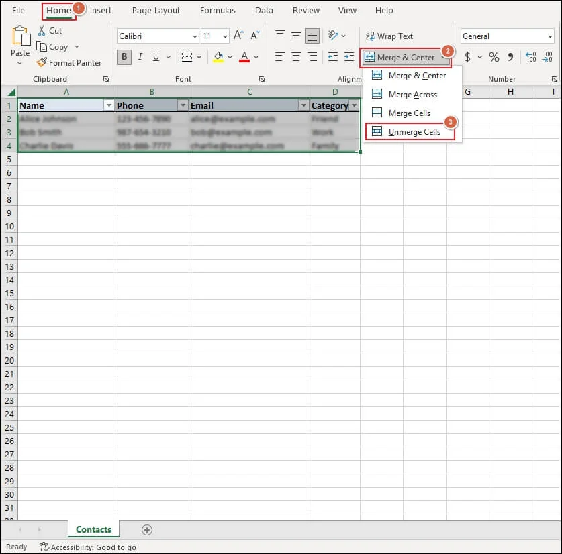Click the Format Painter brush icon
The width and height of the screenshot is (562, 554).
42,63
